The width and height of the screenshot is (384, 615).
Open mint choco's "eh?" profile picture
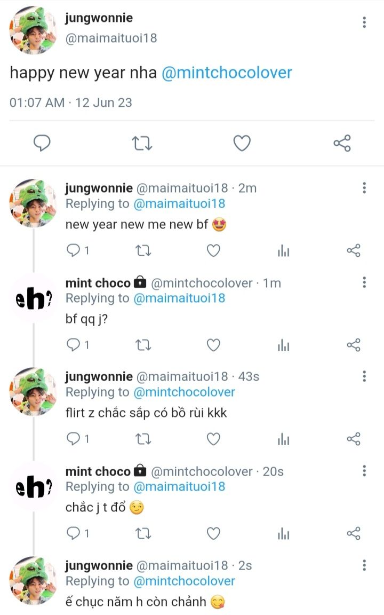click(33, 300)
